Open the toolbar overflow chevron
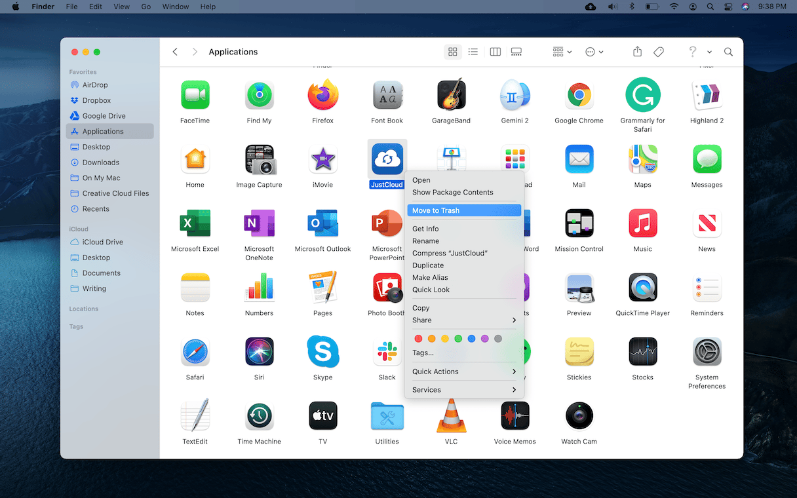This screenshot has height=498, width=797. tap(709, 52)
